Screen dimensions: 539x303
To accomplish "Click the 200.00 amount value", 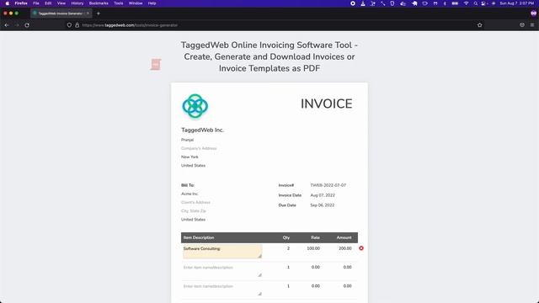I will pos(344,248).
